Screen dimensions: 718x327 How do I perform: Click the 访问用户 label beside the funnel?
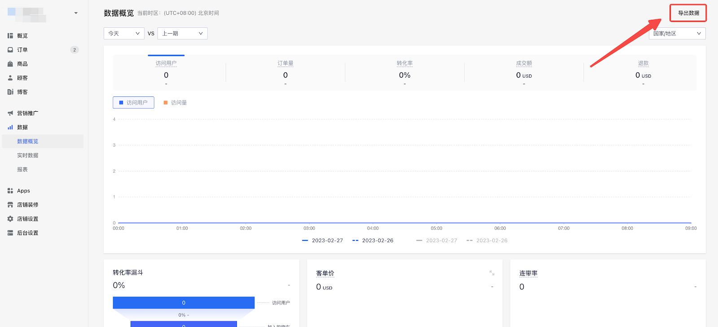click(x=281, y=303)
